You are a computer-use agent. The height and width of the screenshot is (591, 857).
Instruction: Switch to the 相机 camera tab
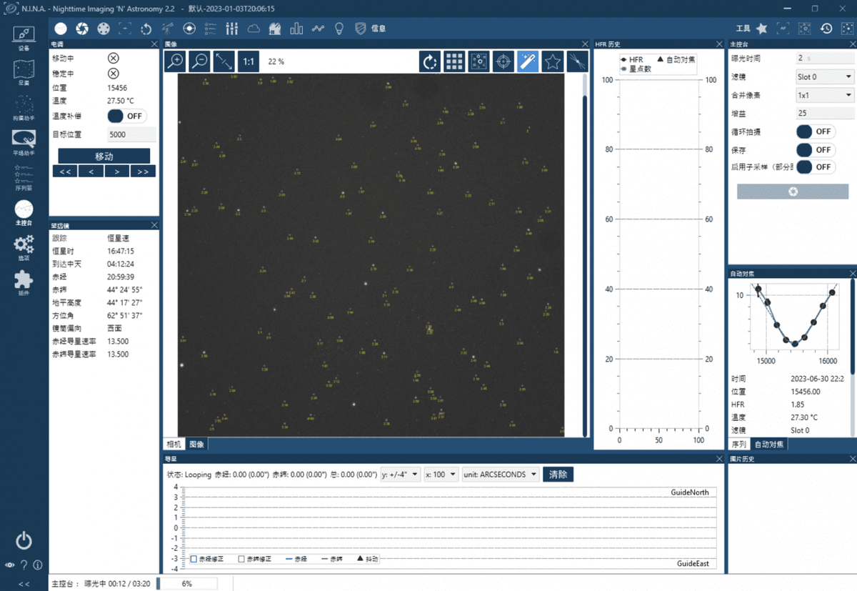tap(174, 445)
